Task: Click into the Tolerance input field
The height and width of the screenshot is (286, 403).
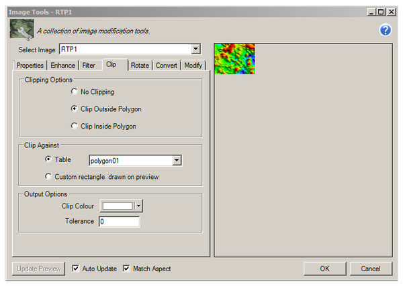Action: pyautogui.click(x=120, y=222)
